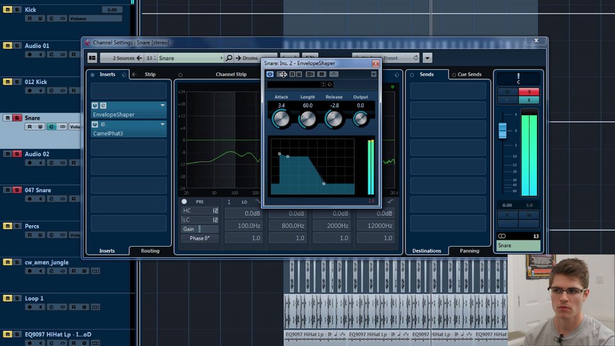The image size is (615, 346).
Task: Open the EnvelopeShaper insert slot dropdown
Action: tap(162, 106)
